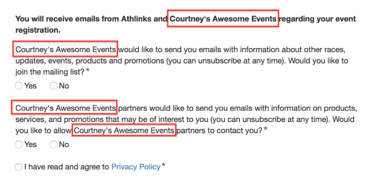Click red asterisk after 'join the mailing list?'
369x179 pixels.
[x=88, y=70]
